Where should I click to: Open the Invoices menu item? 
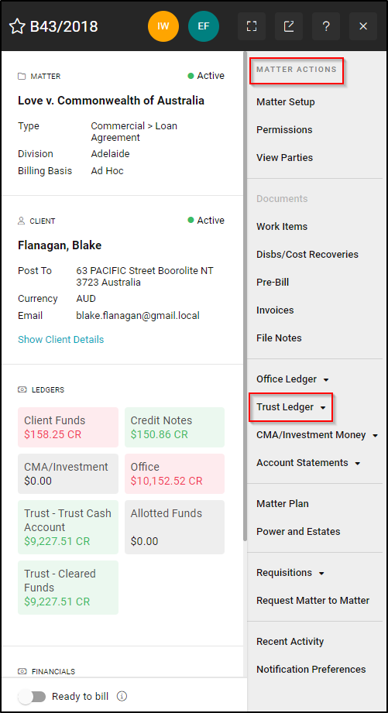(x=275, y=310)
